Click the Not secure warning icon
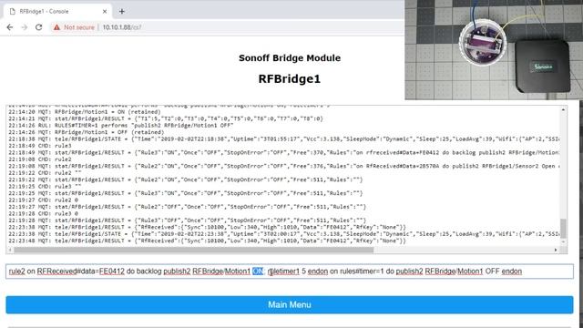 [x=56, y=27]
